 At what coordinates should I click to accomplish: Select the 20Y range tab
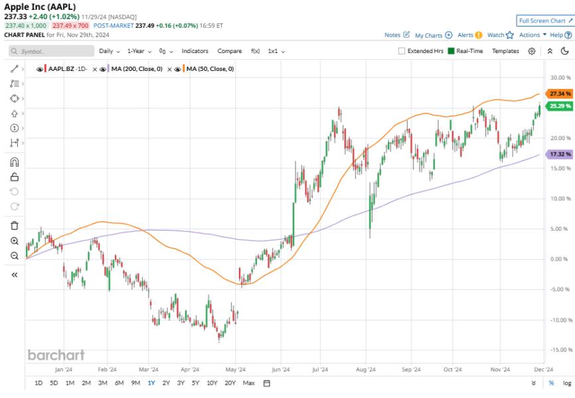pyautogui.click(x=230, y=383)
